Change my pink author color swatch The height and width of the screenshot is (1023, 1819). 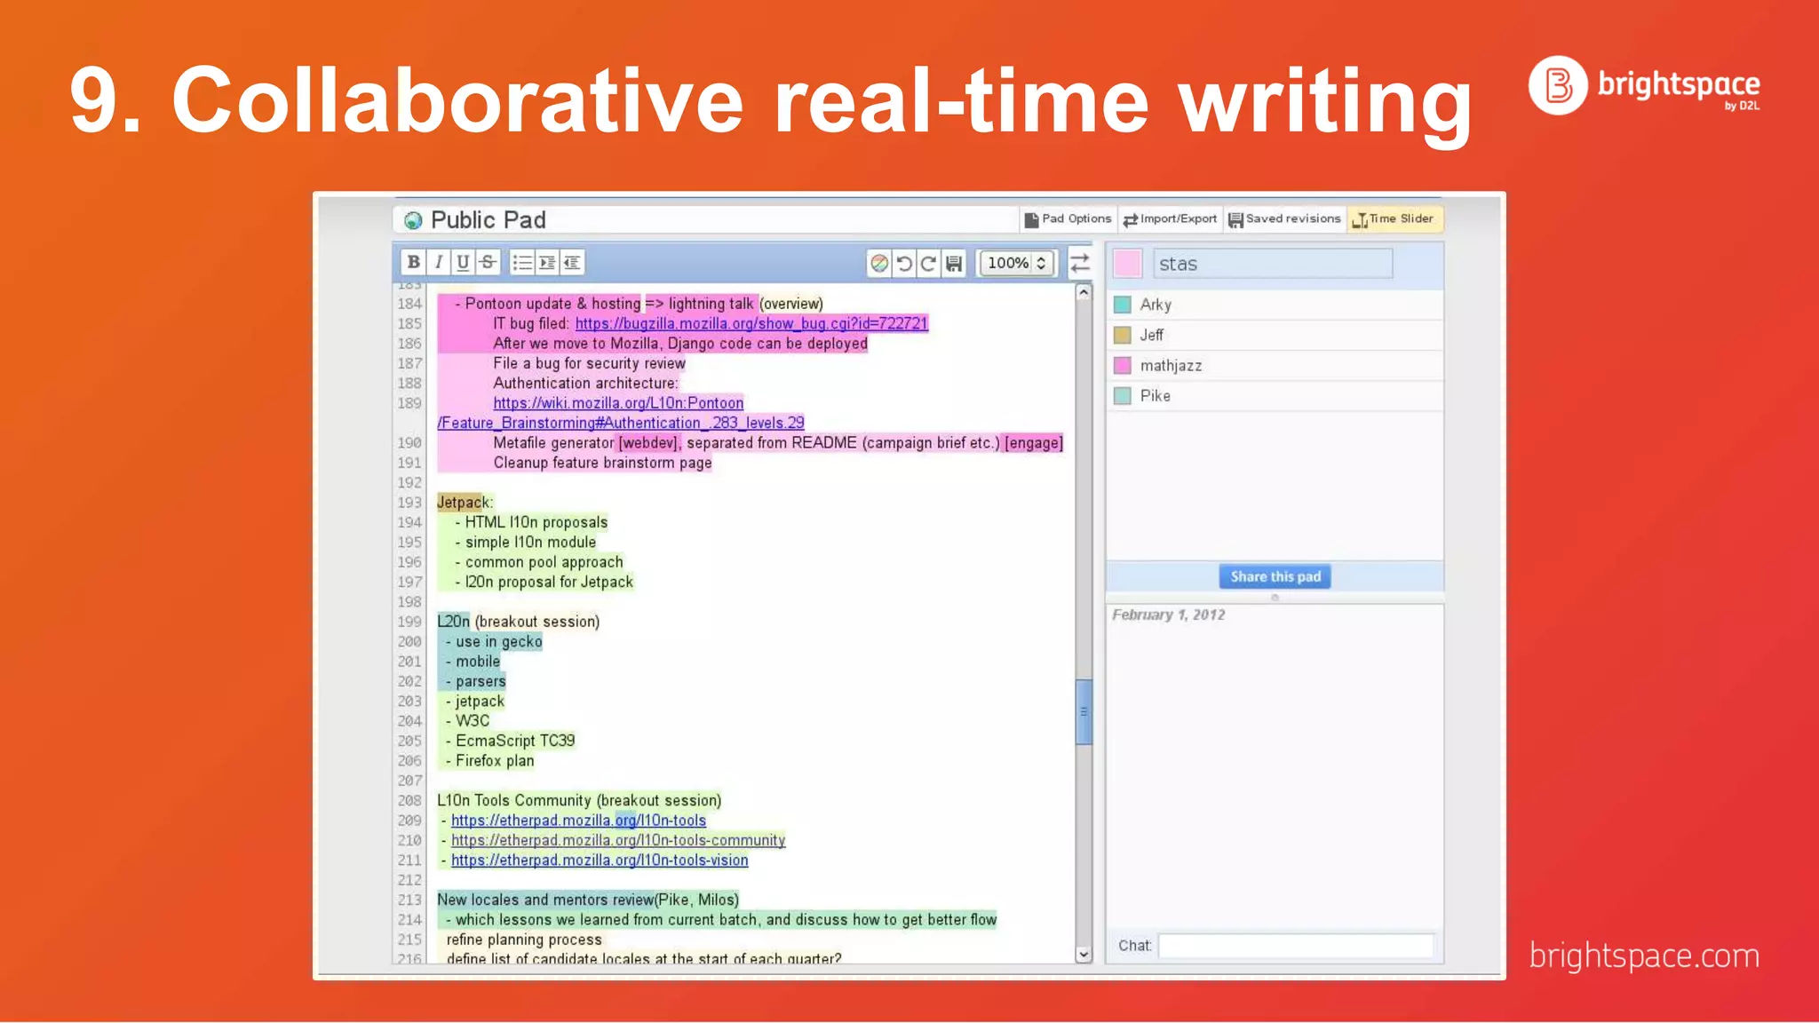pos(1128,264)
